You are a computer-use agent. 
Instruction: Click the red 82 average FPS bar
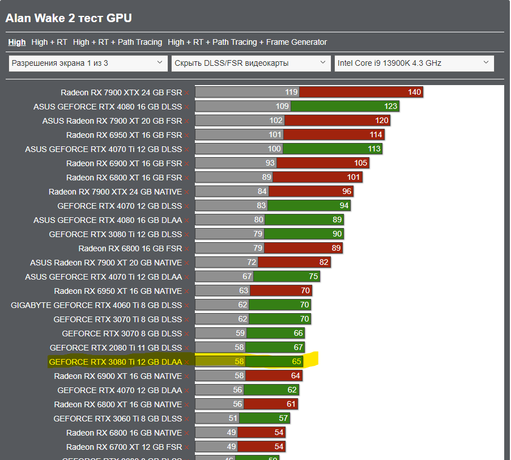tap(294, 262)
